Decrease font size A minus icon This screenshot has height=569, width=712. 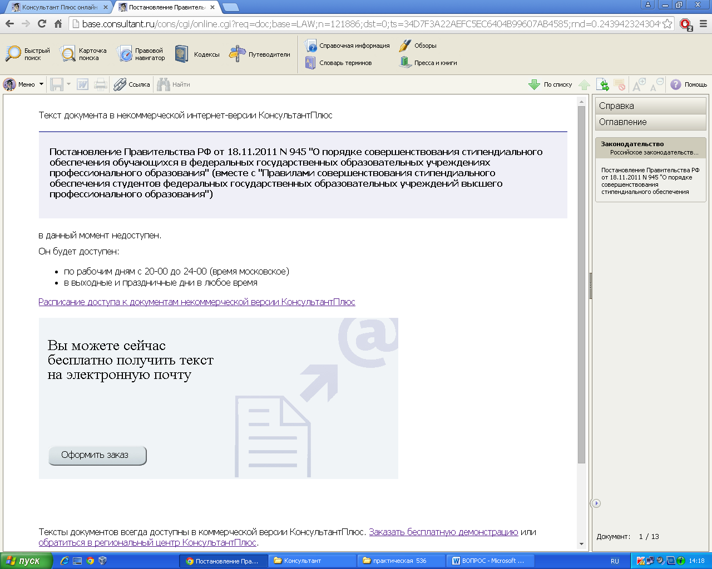[x=656, y=84]
